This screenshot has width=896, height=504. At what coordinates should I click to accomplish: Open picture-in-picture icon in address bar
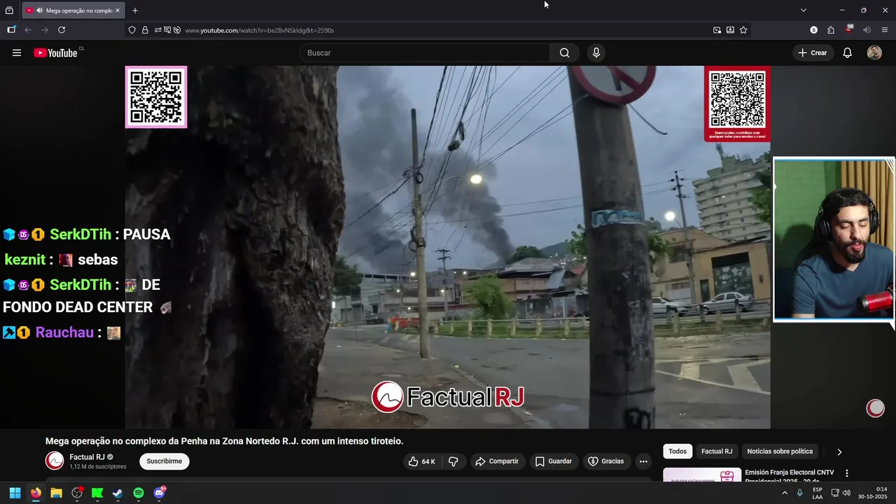coord(717,30)
